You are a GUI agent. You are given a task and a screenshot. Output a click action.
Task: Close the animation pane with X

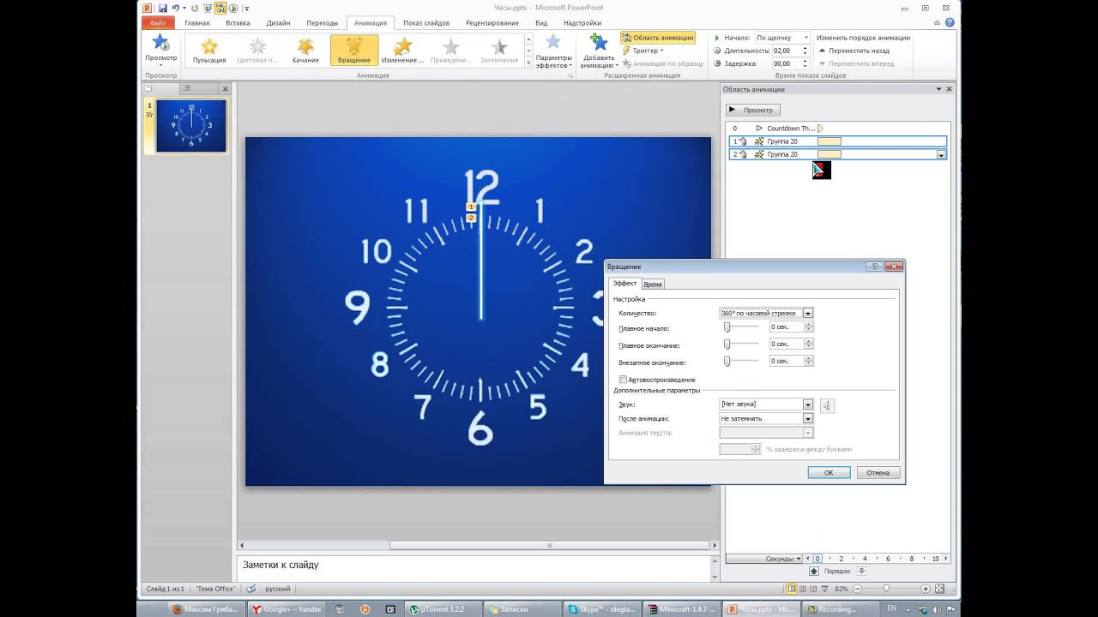click(x=949, y=89)
